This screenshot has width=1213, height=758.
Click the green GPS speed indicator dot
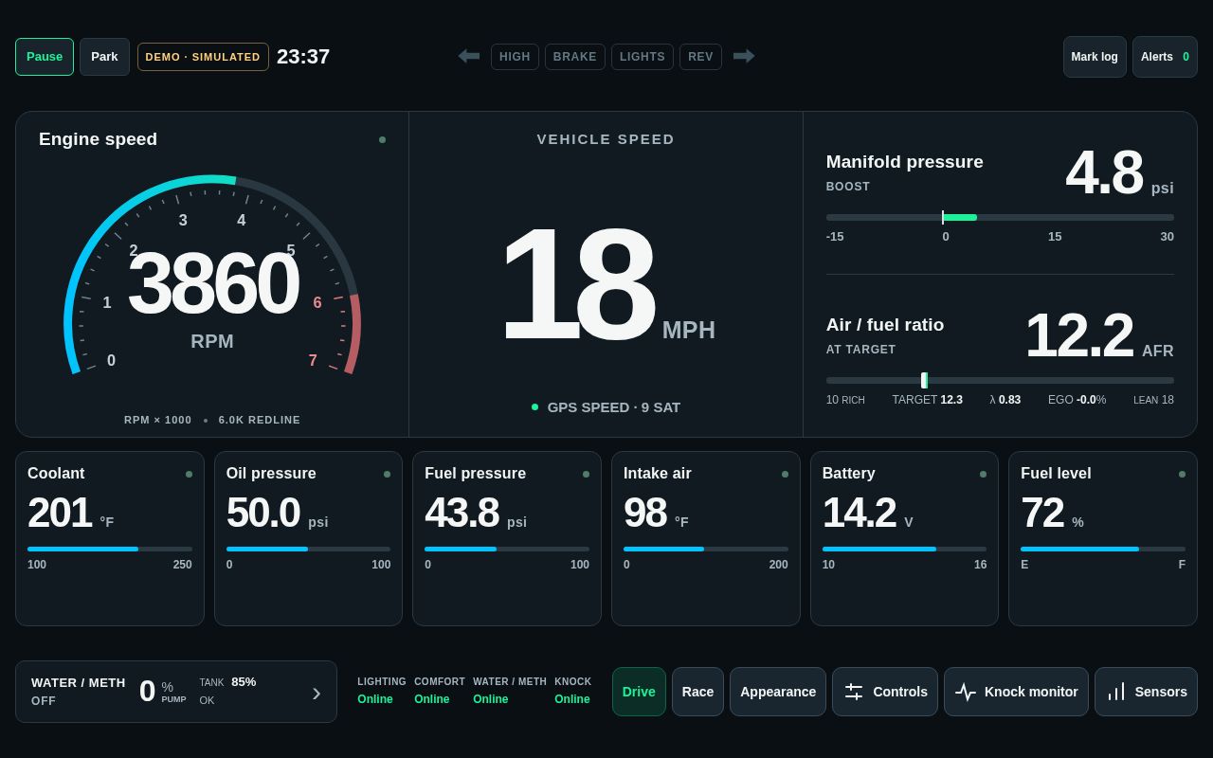534,406
